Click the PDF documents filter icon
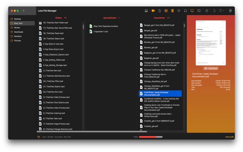This screenshot has width=243, height=152. point(173,11)
